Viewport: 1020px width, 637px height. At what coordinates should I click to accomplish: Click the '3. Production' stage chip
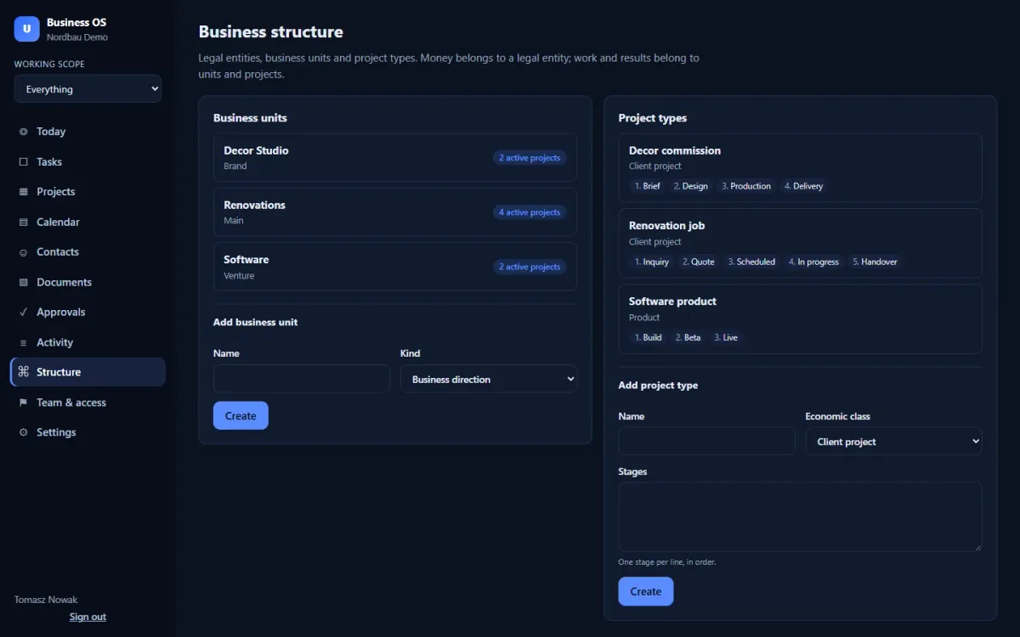[746, 186]
